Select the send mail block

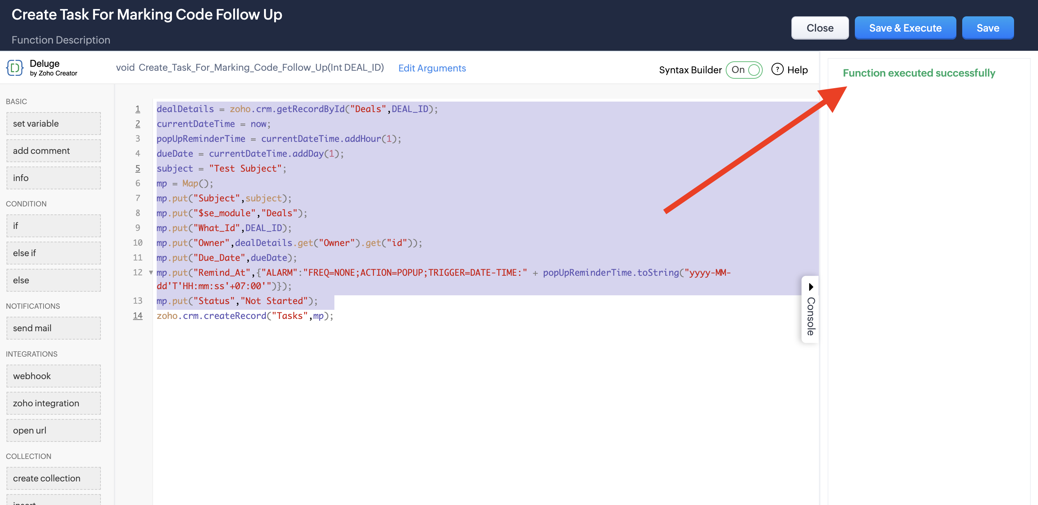coord(54,328)
